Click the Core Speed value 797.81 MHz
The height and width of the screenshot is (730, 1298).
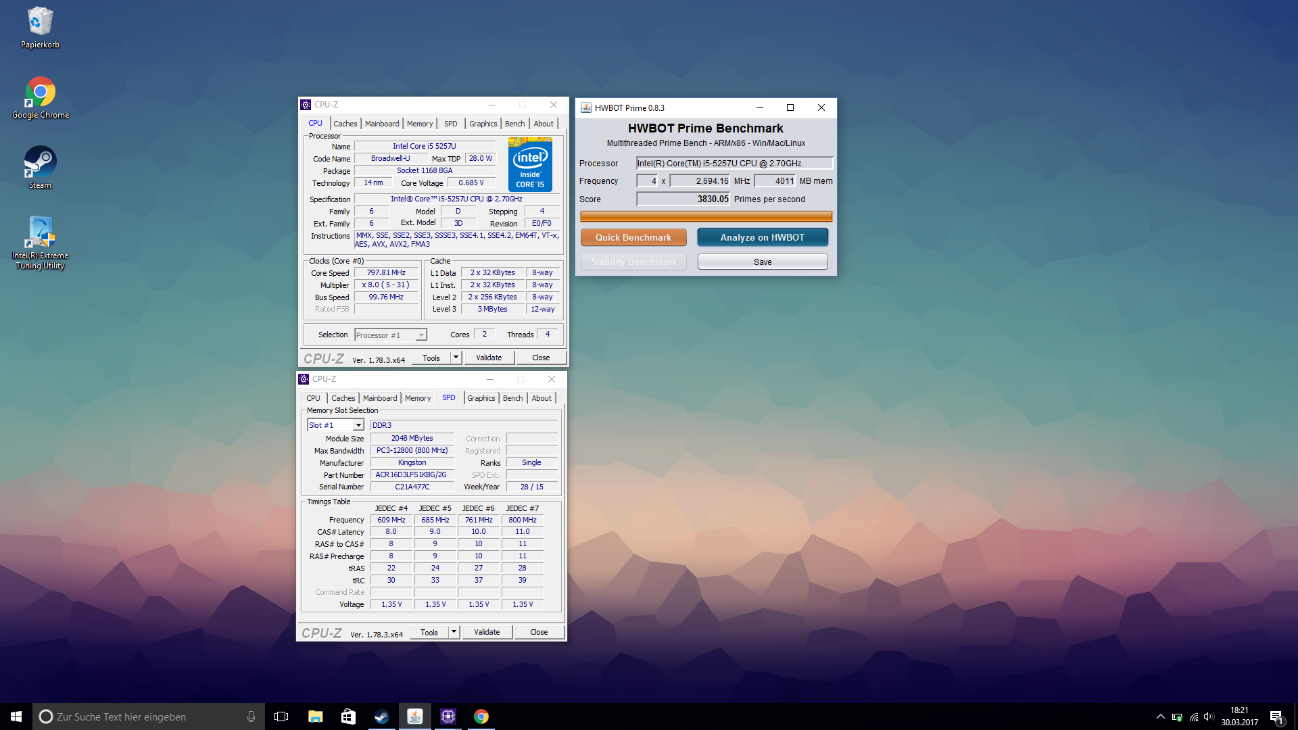(x=386, y=272)
